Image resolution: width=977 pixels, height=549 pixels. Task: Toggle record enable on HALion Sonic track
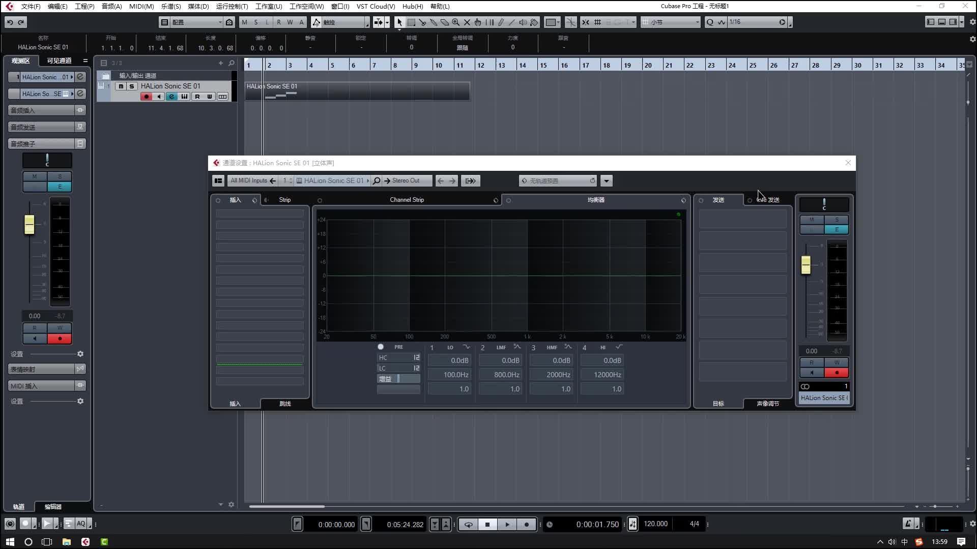147,97
